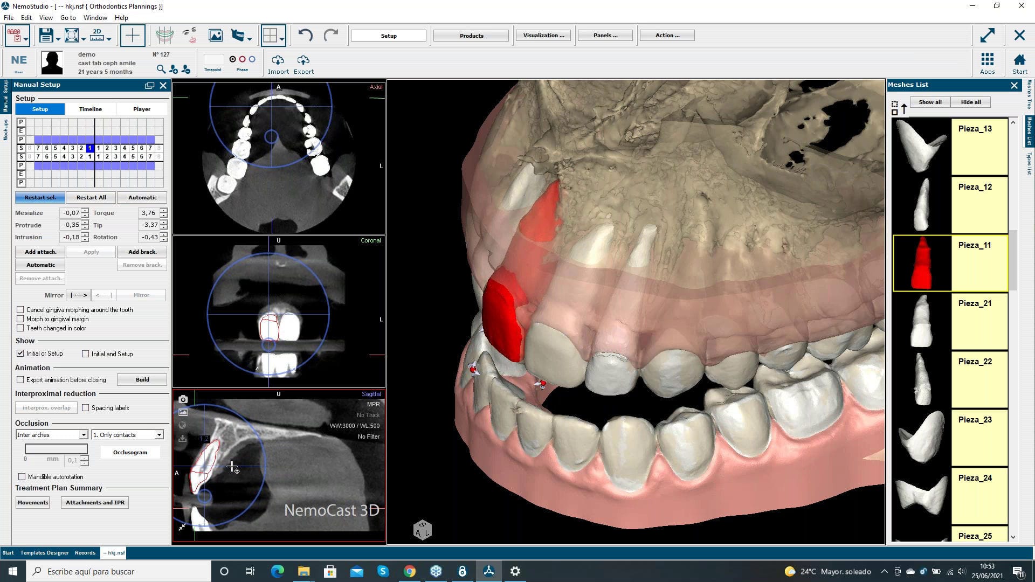Switch to the Timeline tab
The height and width of the screenshot is (582, 1035).
(x=90, y=109)
